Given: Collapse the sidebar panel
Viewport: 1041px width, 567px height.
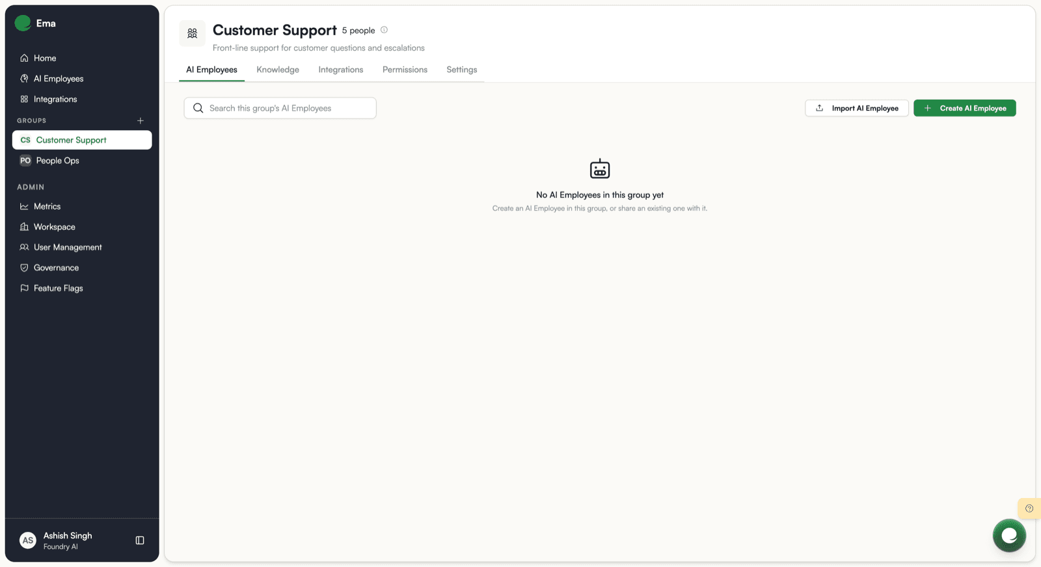Looking at the screenshot, I should 140,540.
